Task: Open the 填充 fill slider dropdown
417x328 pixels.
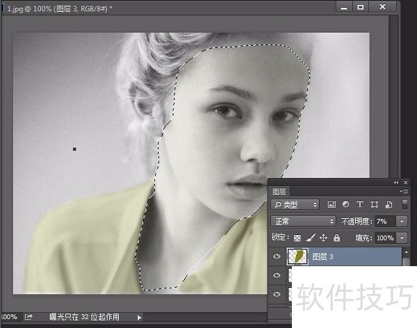Action: 402,238
